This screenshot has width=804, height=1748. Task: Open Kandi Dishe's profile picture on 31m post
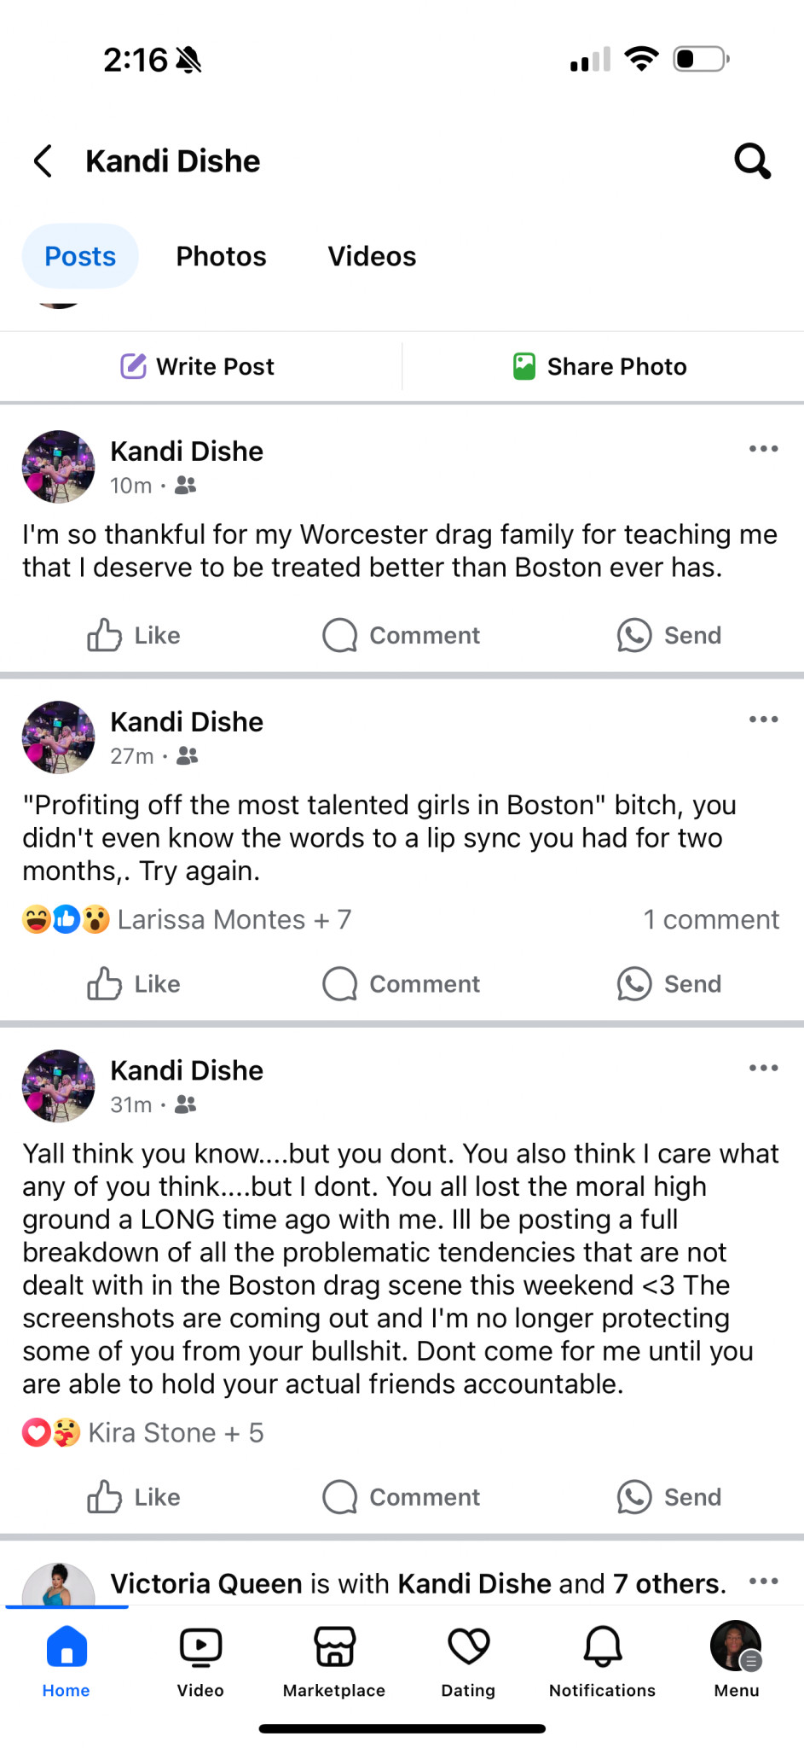click(x=58, y=1086)
